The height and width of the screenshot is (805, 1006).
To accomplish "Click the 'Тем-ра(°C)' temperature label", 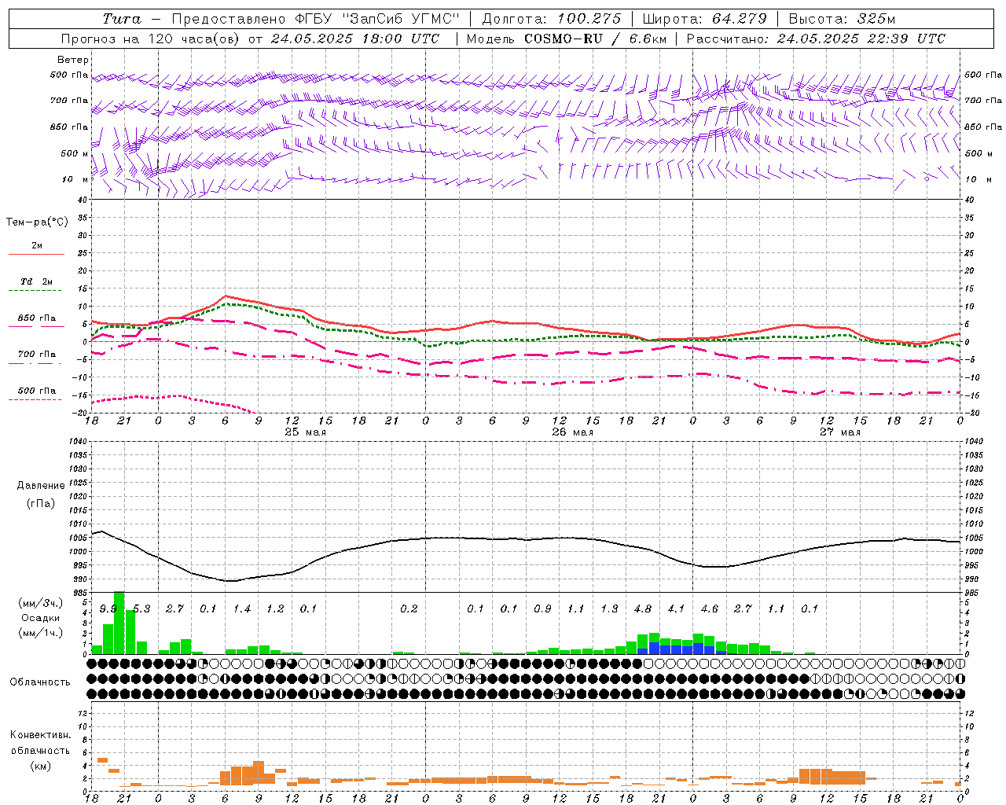I will 37,222.
